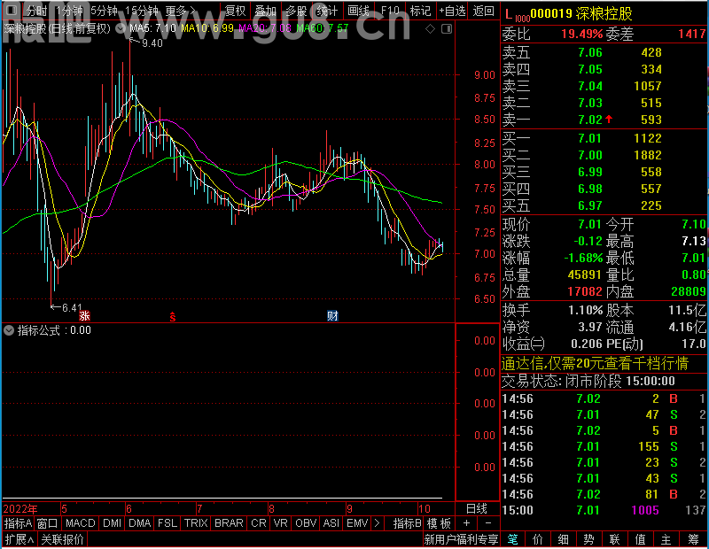Select 指标A indicator group

click(18, 523)
